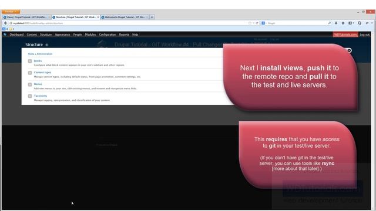Open Reports in the admin menu

click(124, 35)
